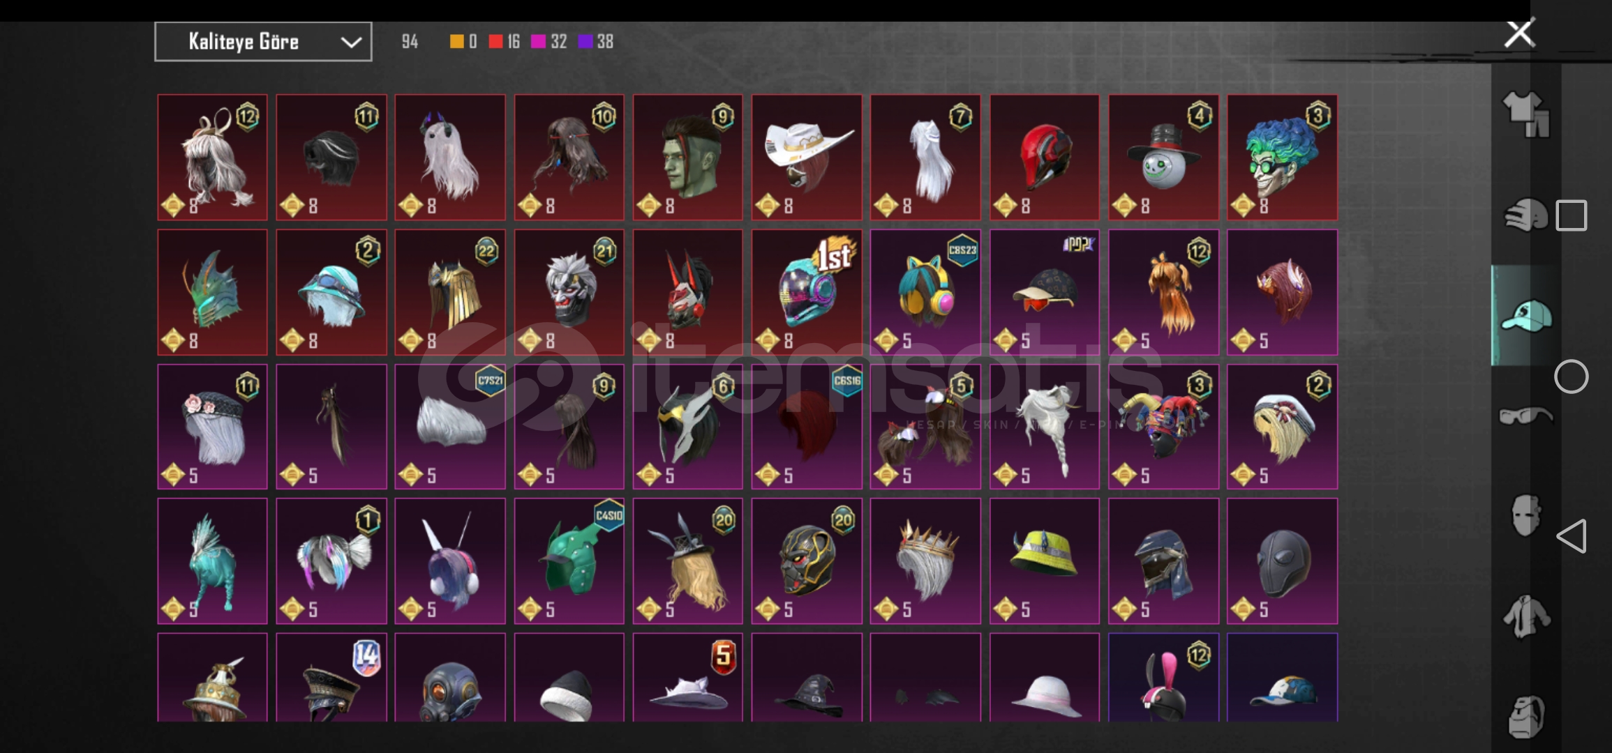Select the white cowboy hat item
Screen dimensions: 1612x753
(x=807, y=158)
